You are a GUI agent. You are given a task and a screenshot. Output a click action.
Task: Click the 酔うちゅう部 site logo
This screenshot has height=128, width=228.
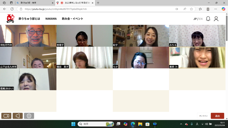coord(10,18)
